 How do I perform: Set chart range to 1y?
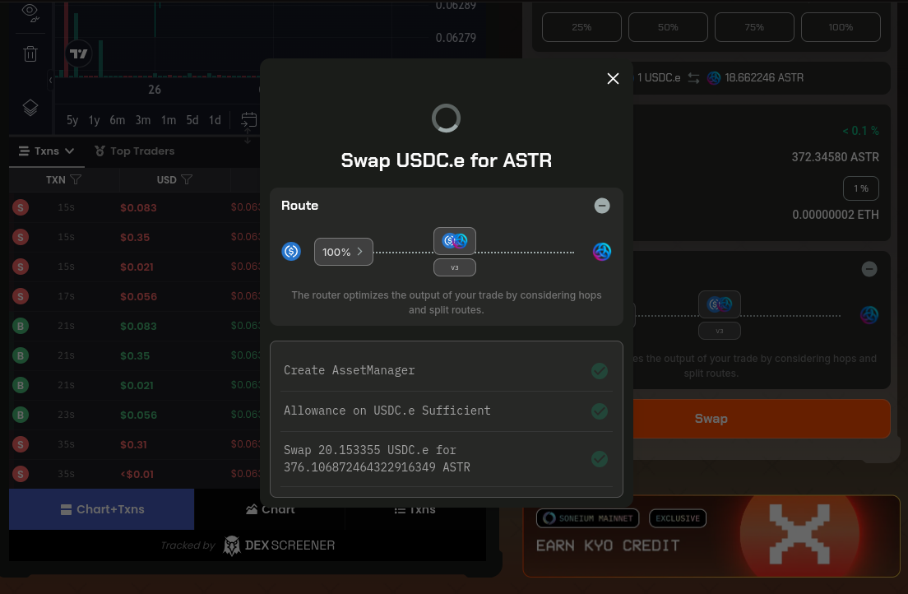tap(94, 120)
